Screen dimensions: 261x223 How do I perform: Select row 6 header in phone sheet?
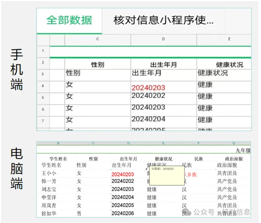click(x=43, y=109)
